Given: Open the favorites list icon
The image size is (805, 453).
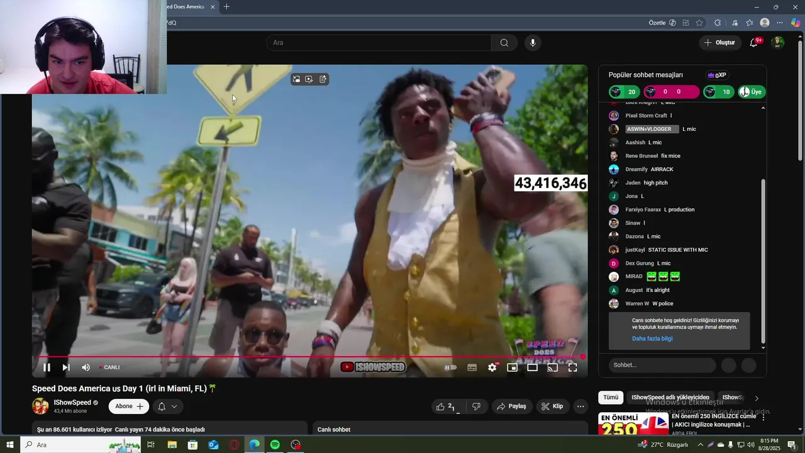Looking at the screenshot, I should 750,23.
